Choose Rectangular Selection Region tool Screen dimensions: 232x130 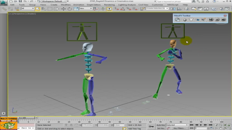point(50,9)
